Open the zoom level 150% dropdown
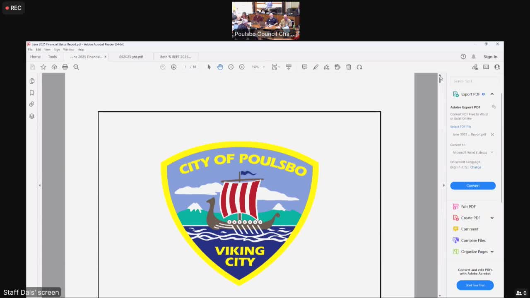Viewport: 530px width, 298px height. pos(258,67)
